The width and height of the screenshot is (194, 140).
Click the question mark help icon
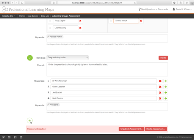[139, 9]
